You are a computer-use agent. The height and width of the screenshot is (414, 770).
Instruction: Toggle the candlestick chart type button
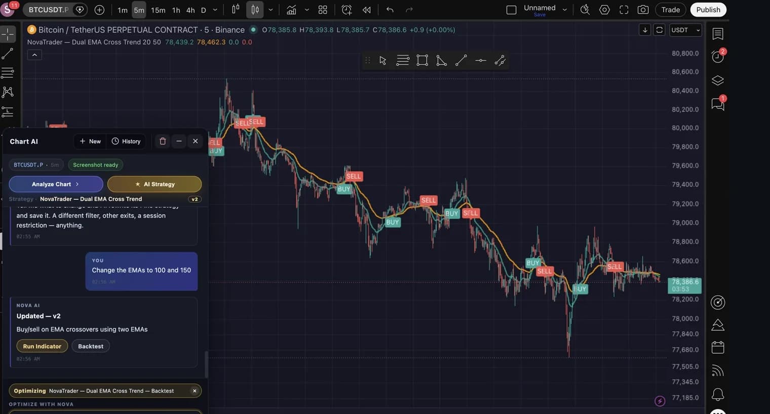pos(255,10)
